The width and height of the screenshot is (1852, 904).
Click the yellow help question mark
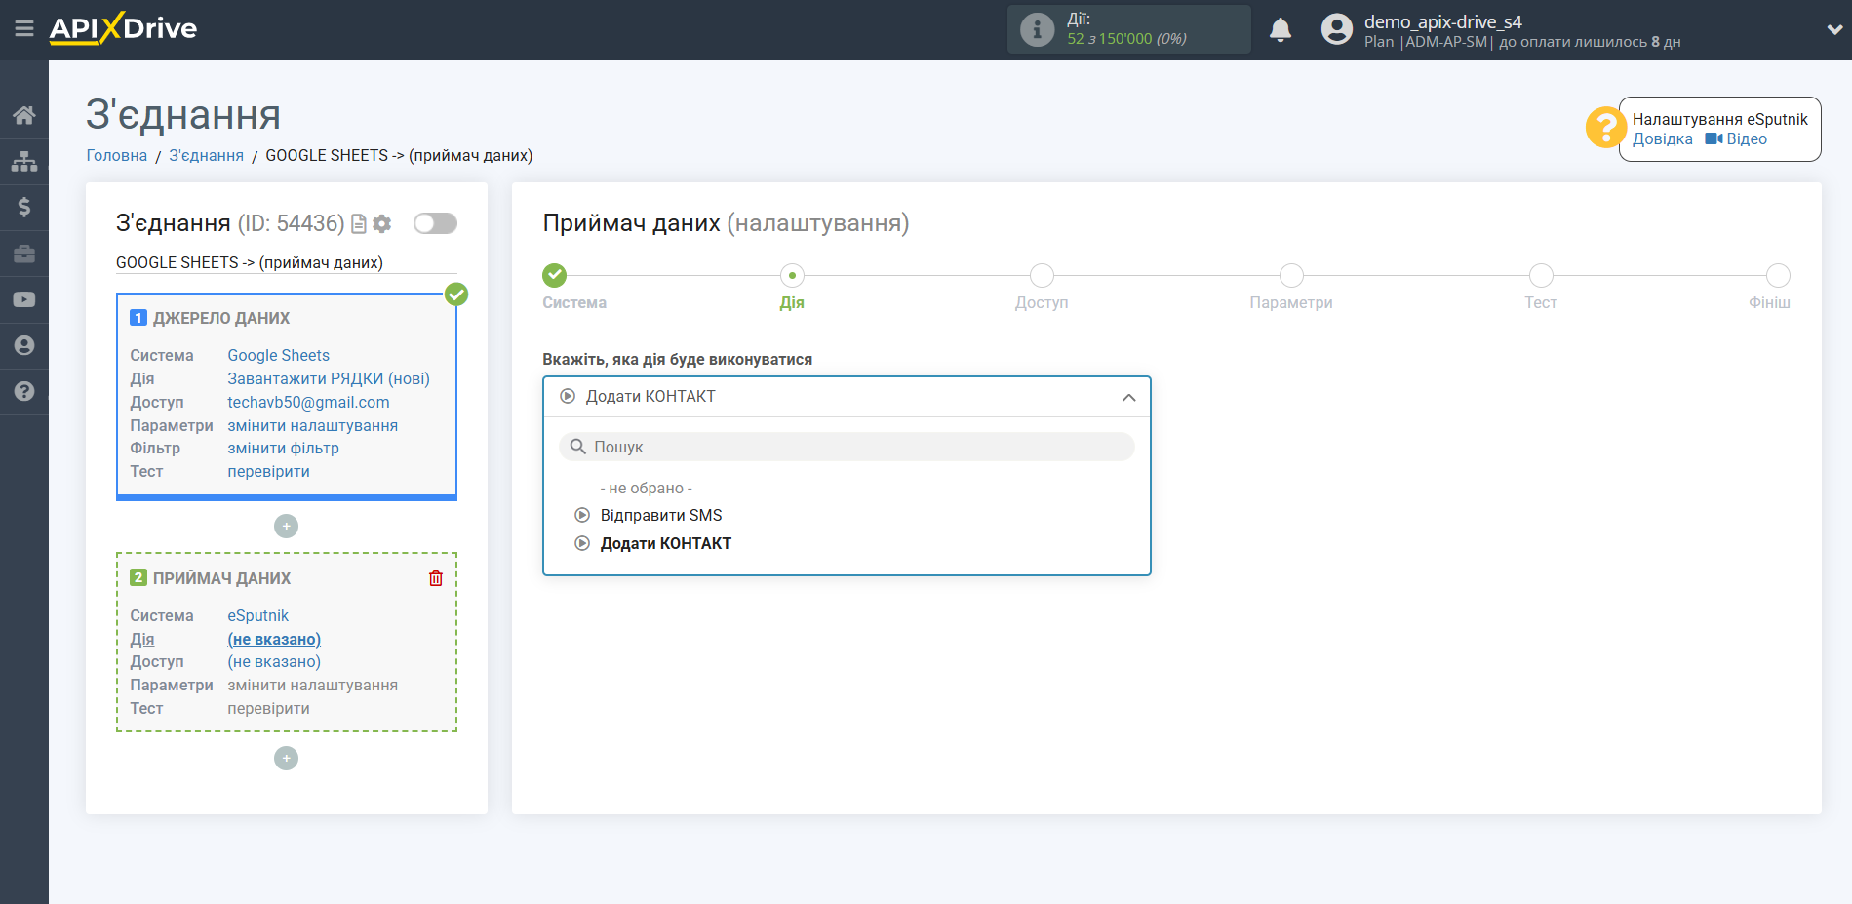1605,127
